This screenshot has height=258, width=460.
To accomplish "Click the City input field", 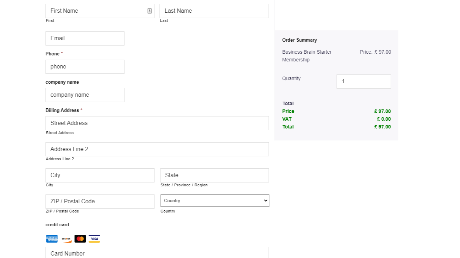I will 100,175.
